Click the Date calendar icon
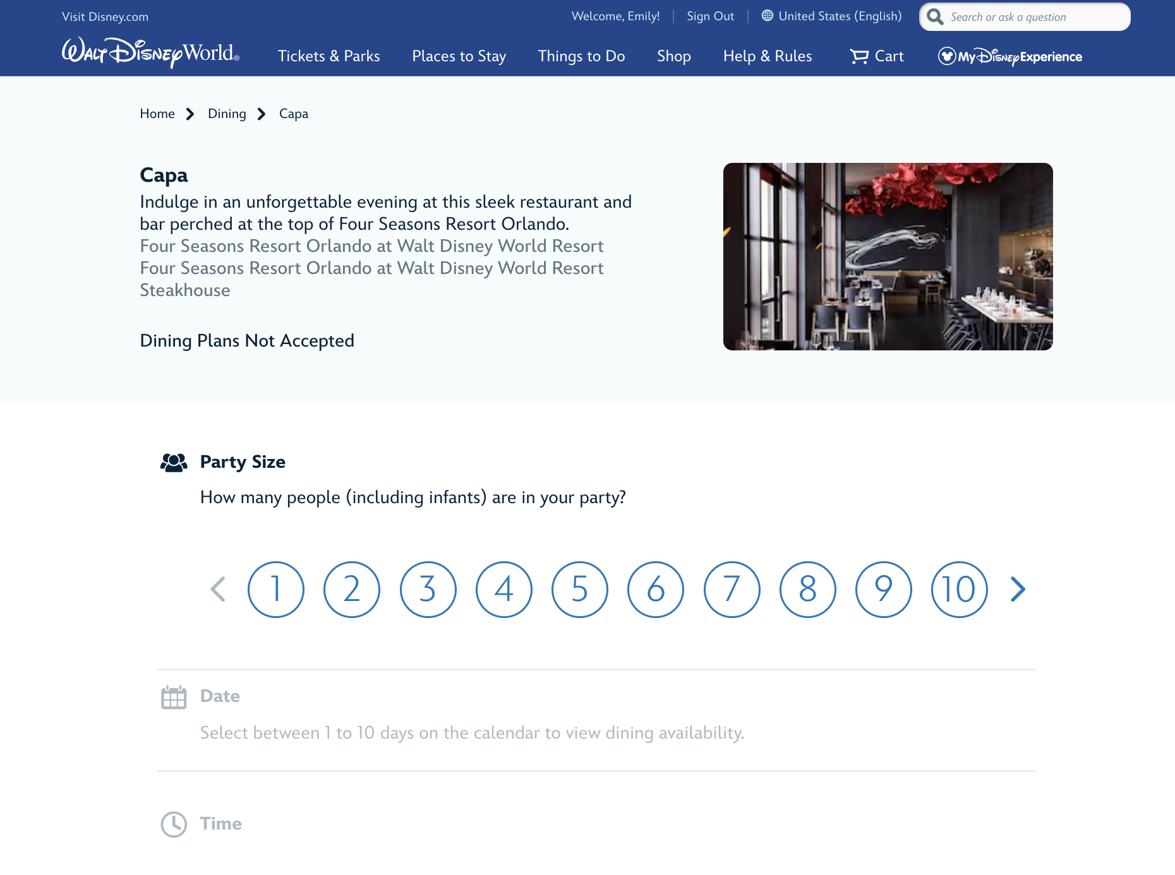Viewport: 1175px width, 875px height. point(174,697)
